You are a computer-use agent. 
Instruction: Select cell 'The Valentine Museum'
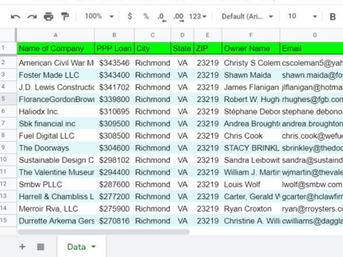tap(56, 172)
